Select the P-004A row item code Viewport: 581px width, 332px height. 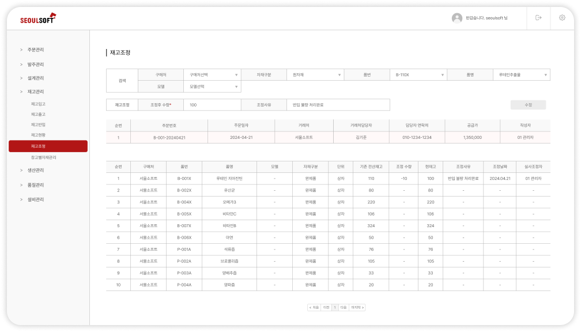coord(184,285)
